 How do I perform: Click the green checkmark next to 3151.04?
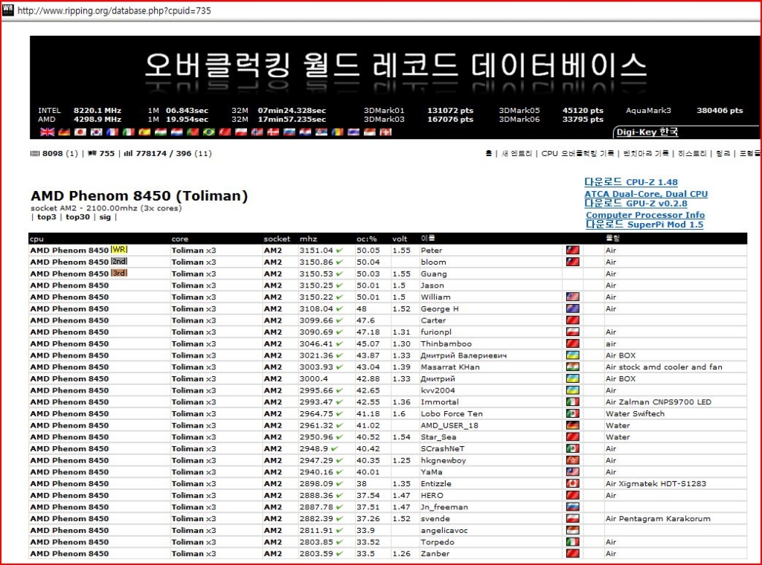[x=339, y=251]
